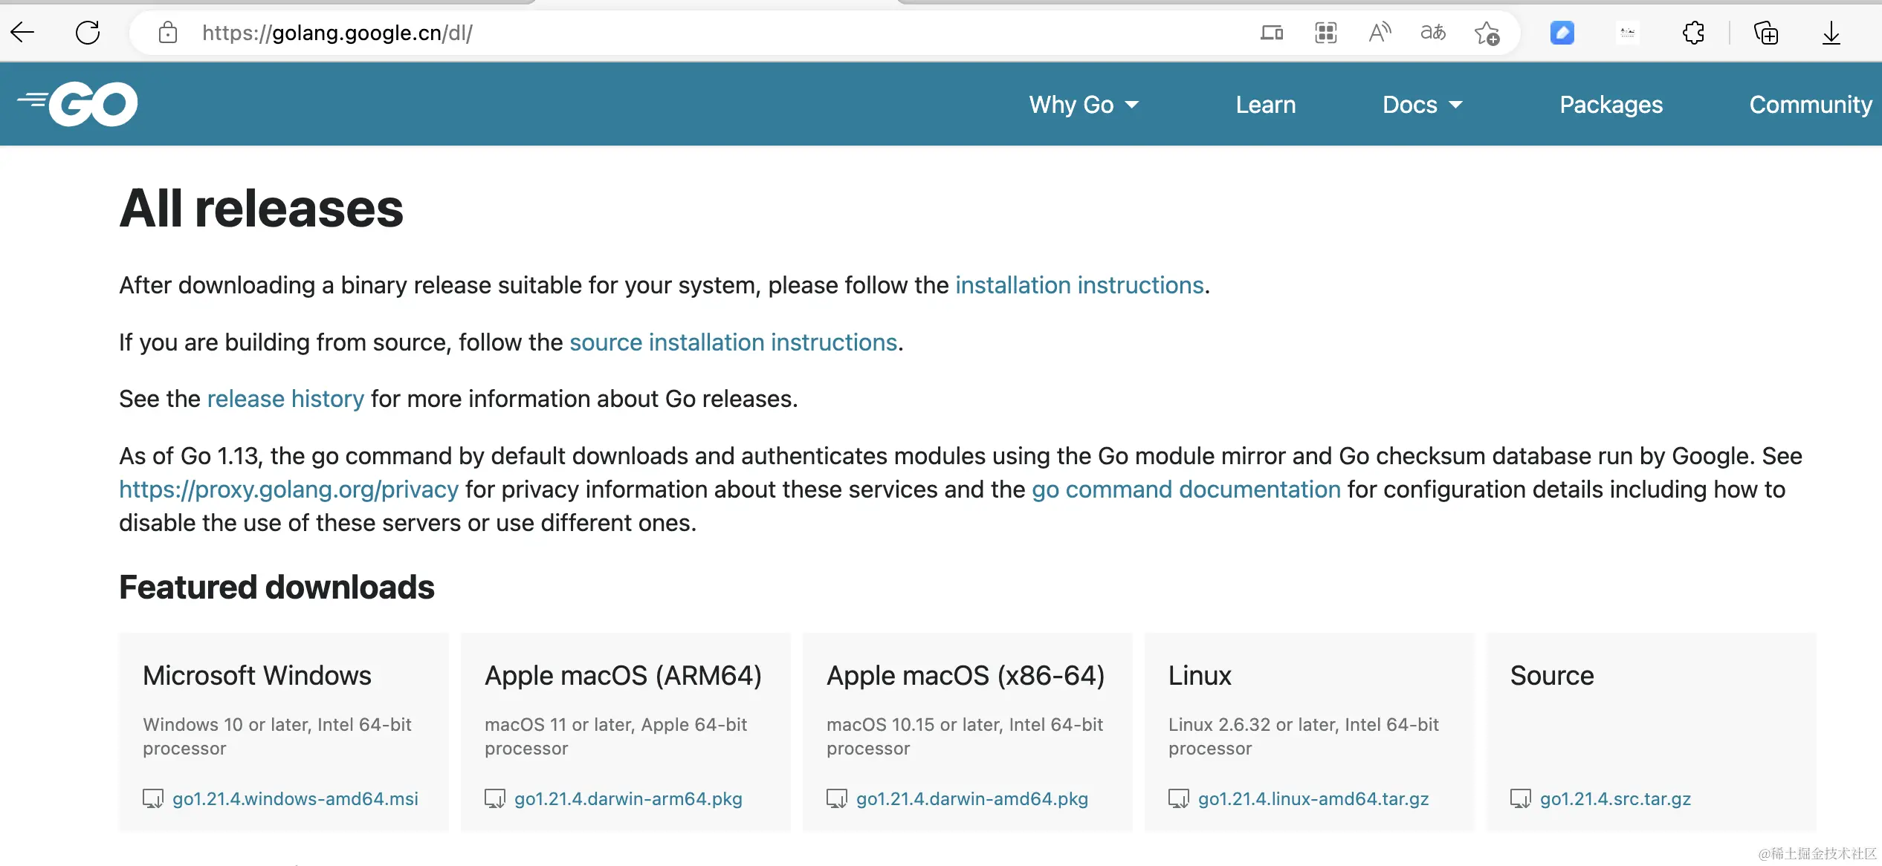Click the browser back arrow

(23, 33)
